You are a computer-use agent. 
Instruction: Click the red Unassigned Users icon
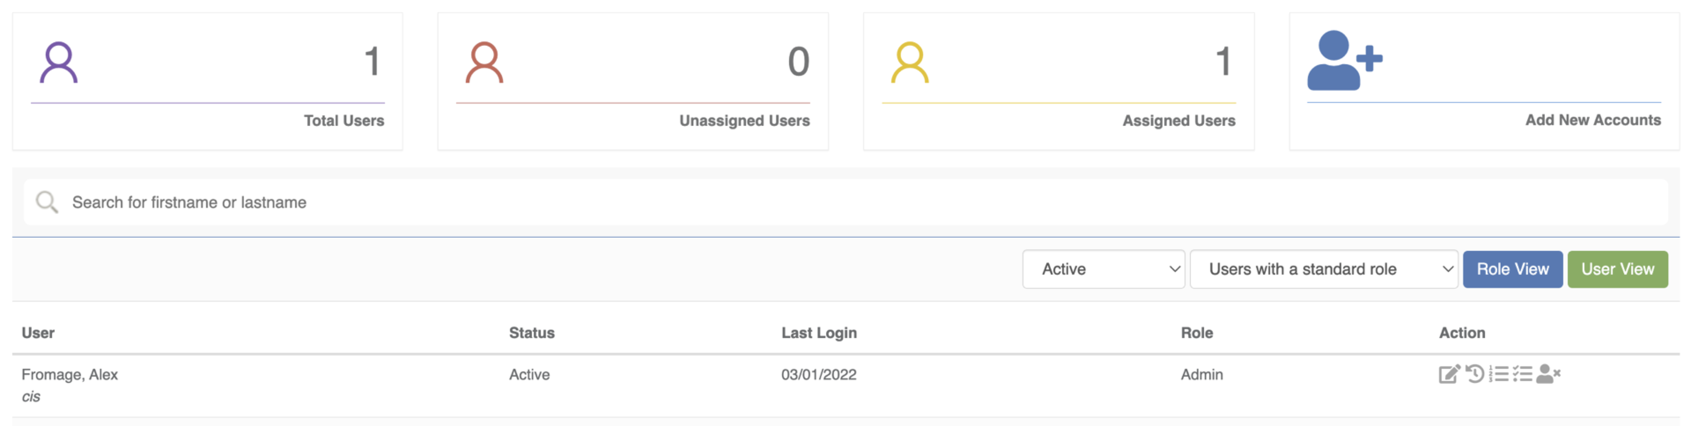click(x=484, y=63)
